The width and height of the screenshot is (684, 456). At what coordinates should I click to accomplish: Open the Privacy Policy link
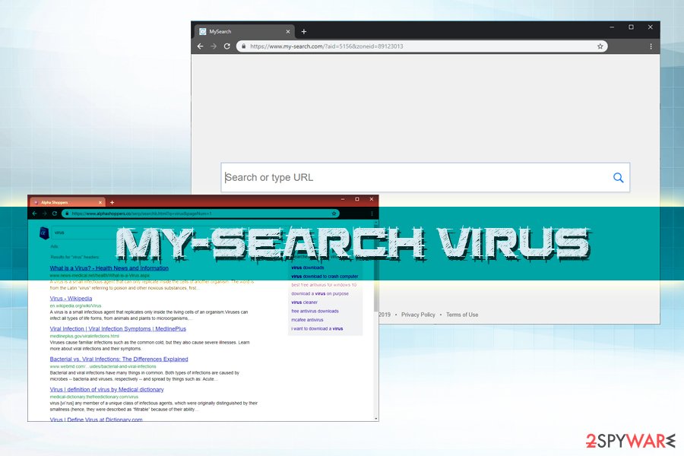click(x=418, y=315)
